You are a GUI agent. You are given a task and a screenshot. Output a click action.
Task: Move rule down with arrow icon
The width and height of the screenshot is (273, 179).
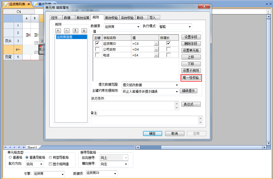pos(84,31)
